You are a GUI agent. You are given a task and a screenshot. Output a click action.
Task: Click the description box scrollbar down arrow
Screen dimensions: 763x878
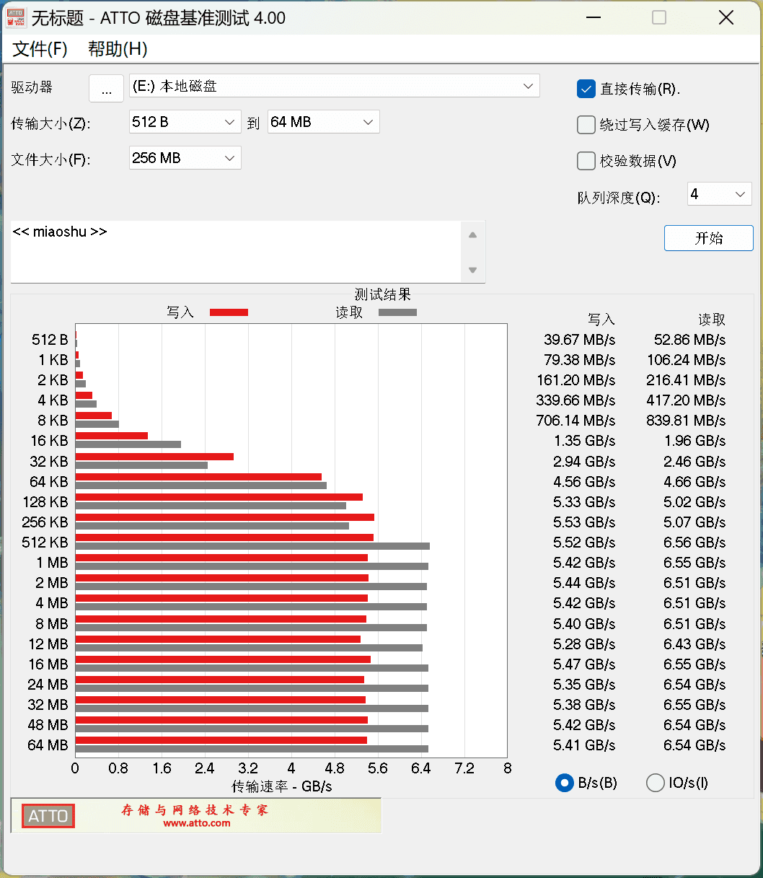point(473,271)
